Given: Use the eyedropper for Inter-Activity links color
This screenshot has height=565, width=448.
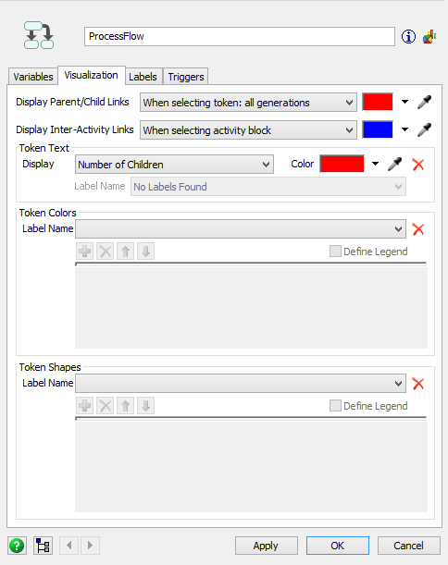Looking at the screenshot, I should point(424,129).
